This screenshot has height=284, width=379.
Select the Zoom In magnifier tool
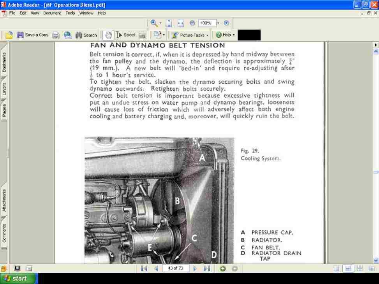(154, 23)
